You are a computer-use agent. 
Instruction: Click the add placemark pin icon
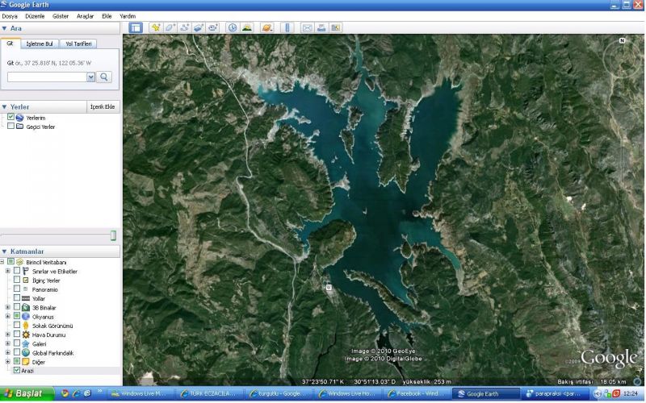156,27
